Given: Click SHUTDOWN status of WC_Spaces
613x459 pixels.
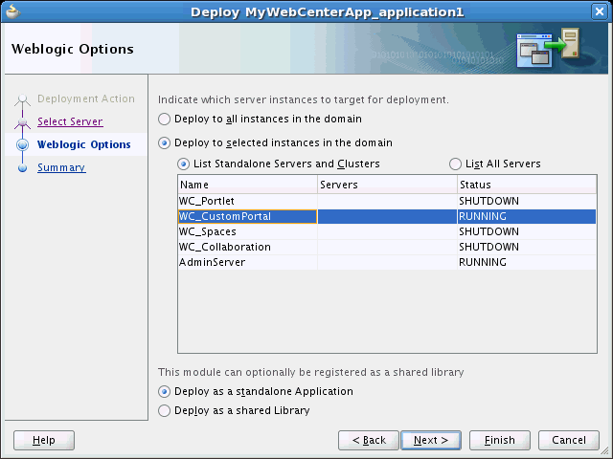Looking at the screenshot, I should pyautogui.click(x=489, y=231).
